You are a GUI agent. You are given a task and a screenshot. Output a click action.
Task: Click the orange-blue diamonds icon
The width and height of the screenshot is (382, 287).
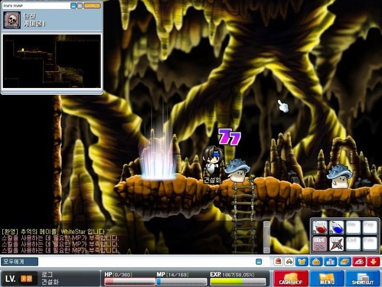click(x=289, y=261)
